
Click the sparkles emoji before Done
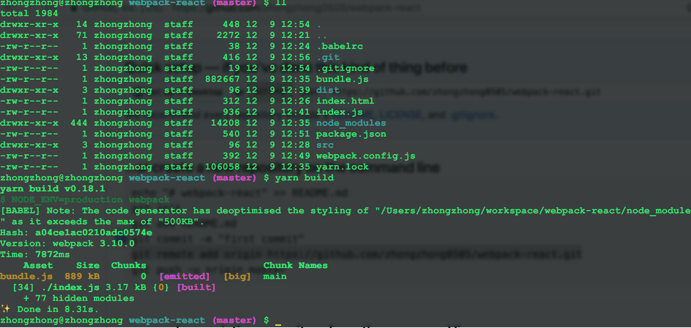(5, 309)
